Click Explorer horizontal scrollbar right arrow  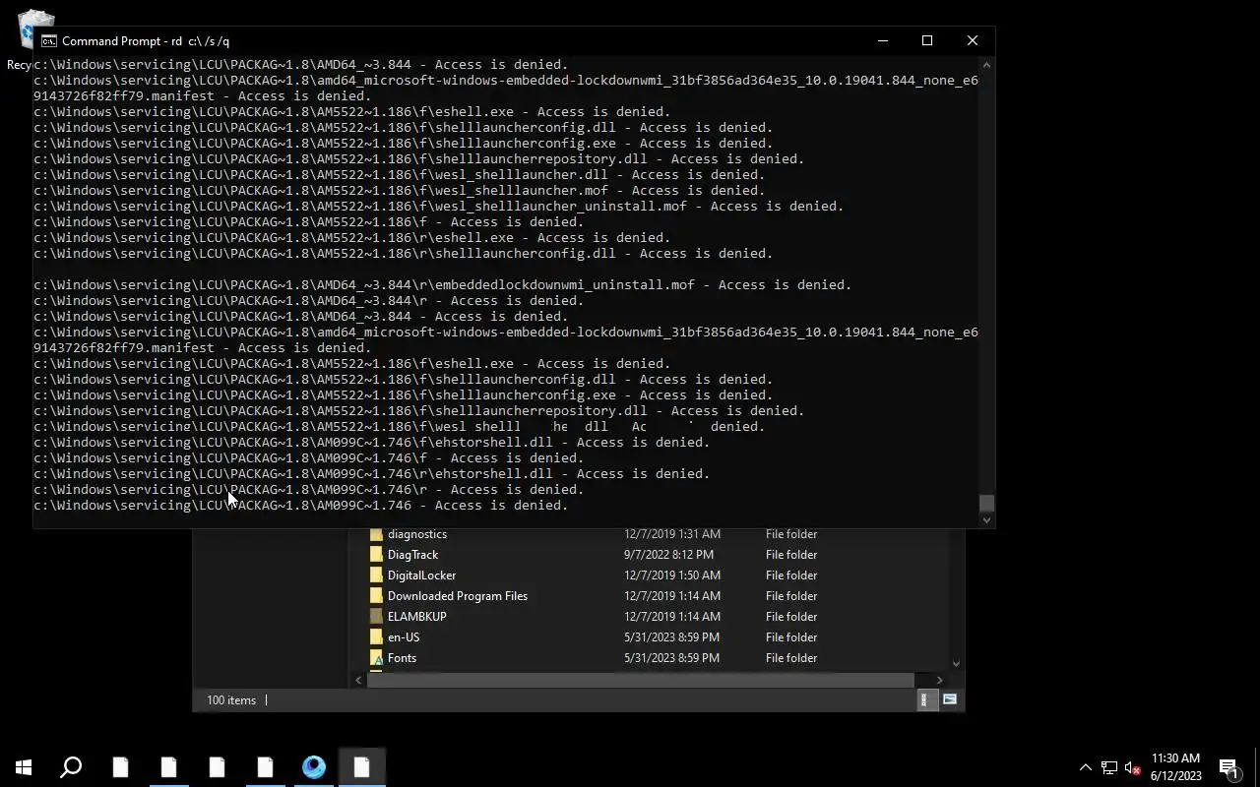point(939,680)
